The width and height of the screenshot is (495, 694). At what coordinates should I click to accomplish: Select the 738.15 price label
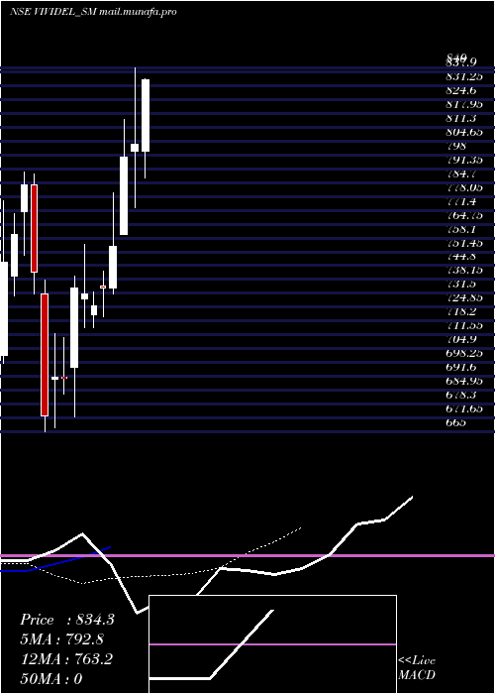point(464,270)
